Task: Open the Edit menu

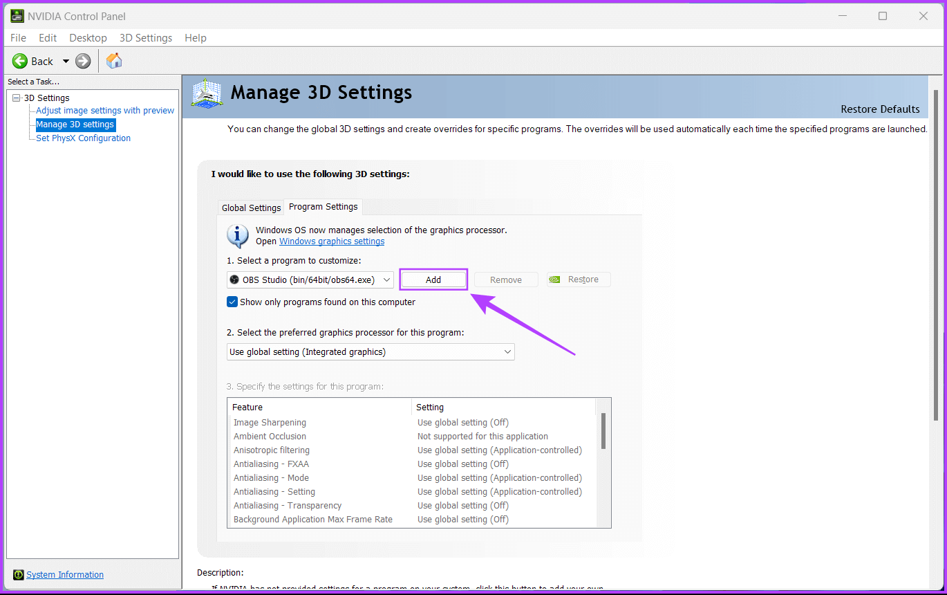Action: tap(48, 38)
